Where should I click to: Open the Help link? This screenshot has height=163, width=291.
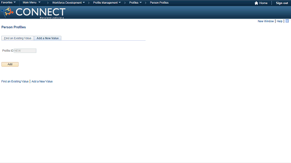280,21
